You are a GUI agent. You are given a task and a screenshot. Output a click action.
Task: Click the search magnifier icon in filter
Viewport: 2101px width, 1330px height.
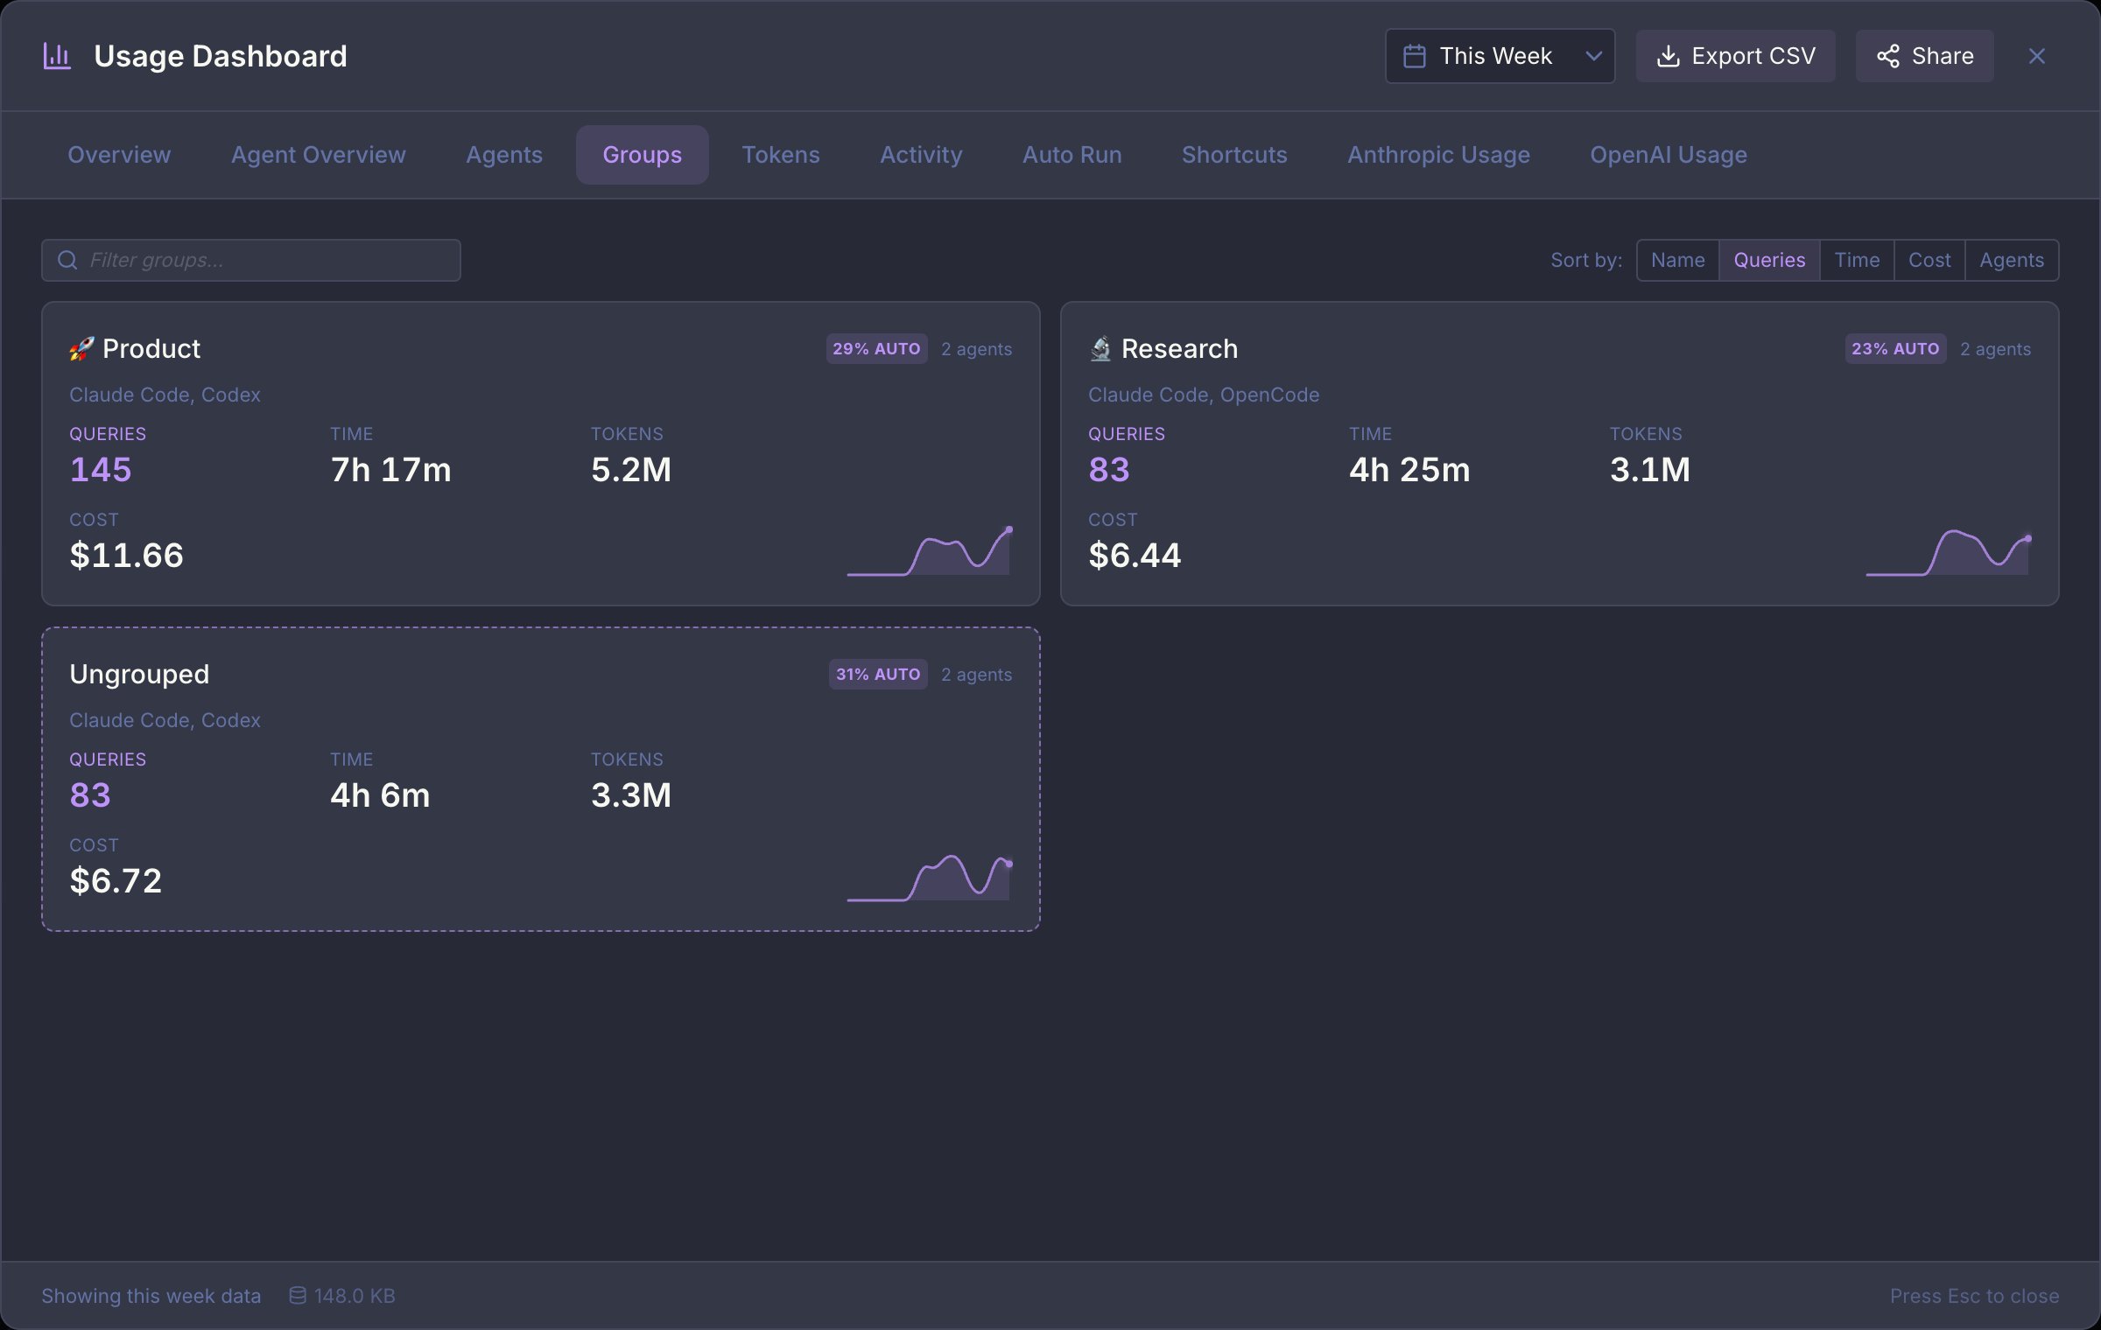[x=67, y=260]
